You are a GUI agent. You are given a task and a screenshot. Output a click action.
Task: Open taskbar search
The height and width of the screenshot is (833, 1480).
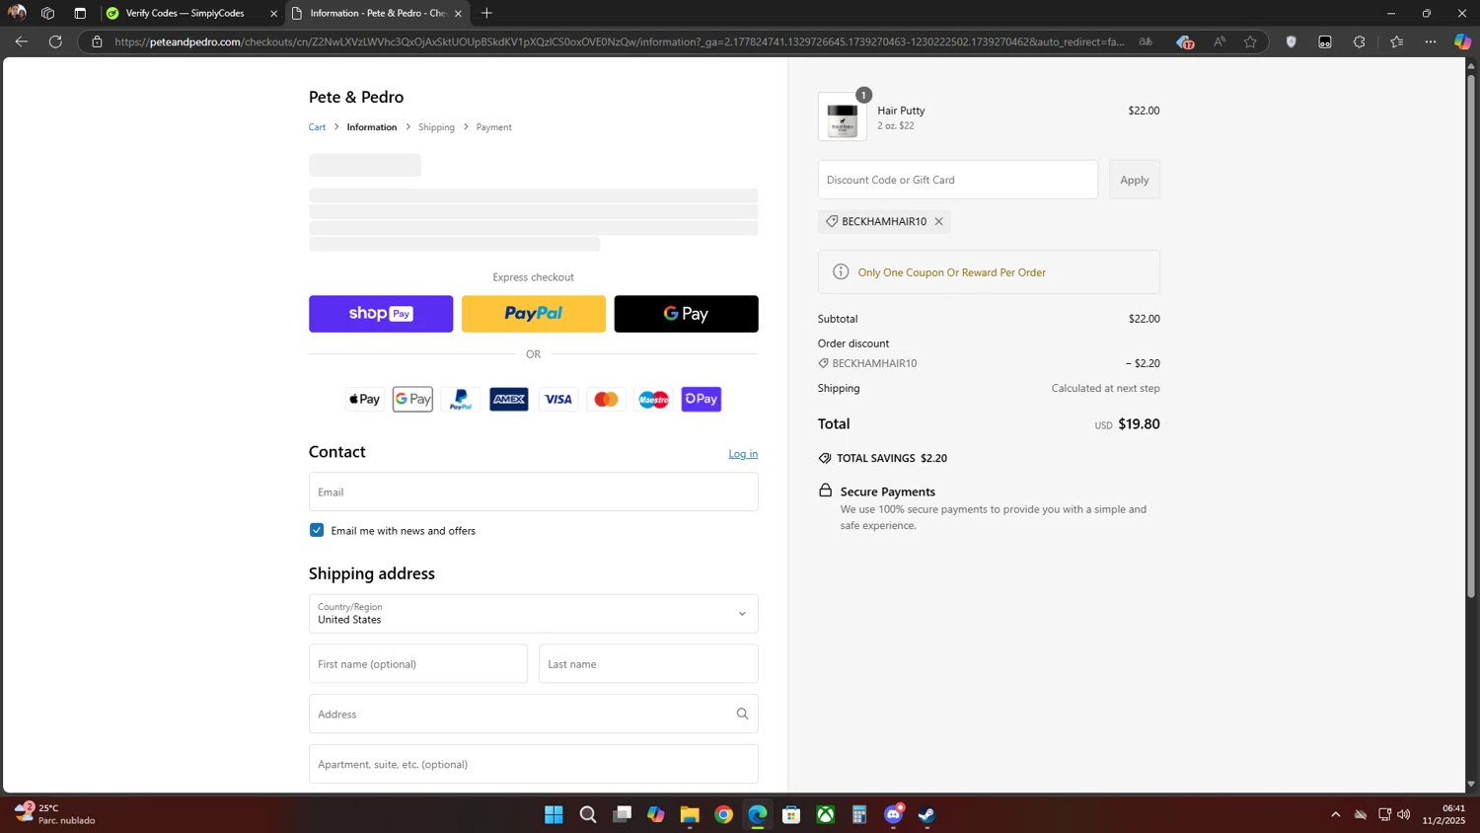point(588,814)
